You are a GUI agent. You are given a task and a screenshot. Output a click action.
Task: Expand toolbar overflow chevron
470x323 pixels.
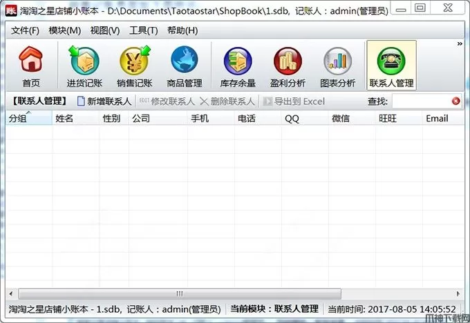point(460,44)
